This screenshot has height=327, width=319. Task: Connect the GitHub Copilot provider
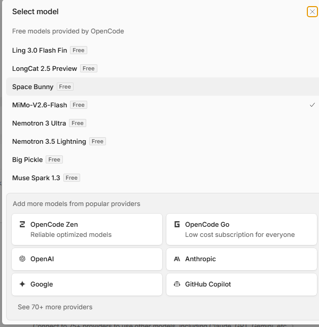coord(242,284)
